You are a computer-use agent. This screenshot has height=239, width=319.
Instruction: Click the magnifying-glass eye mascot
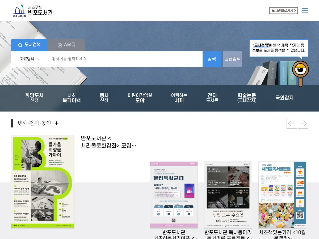click(300, 74)
